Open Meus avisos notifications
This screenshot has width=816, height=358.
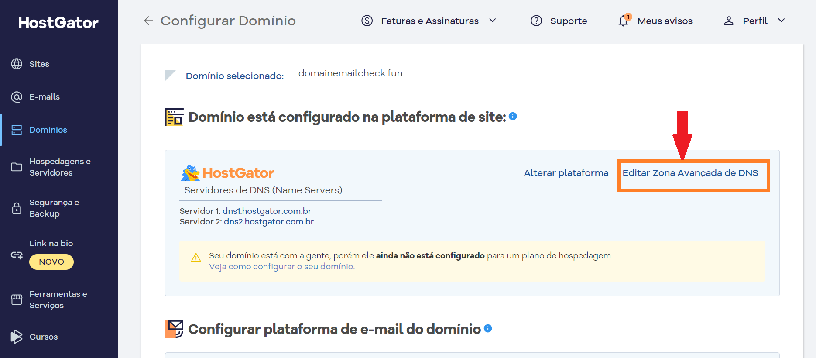[x=665, y=21]
